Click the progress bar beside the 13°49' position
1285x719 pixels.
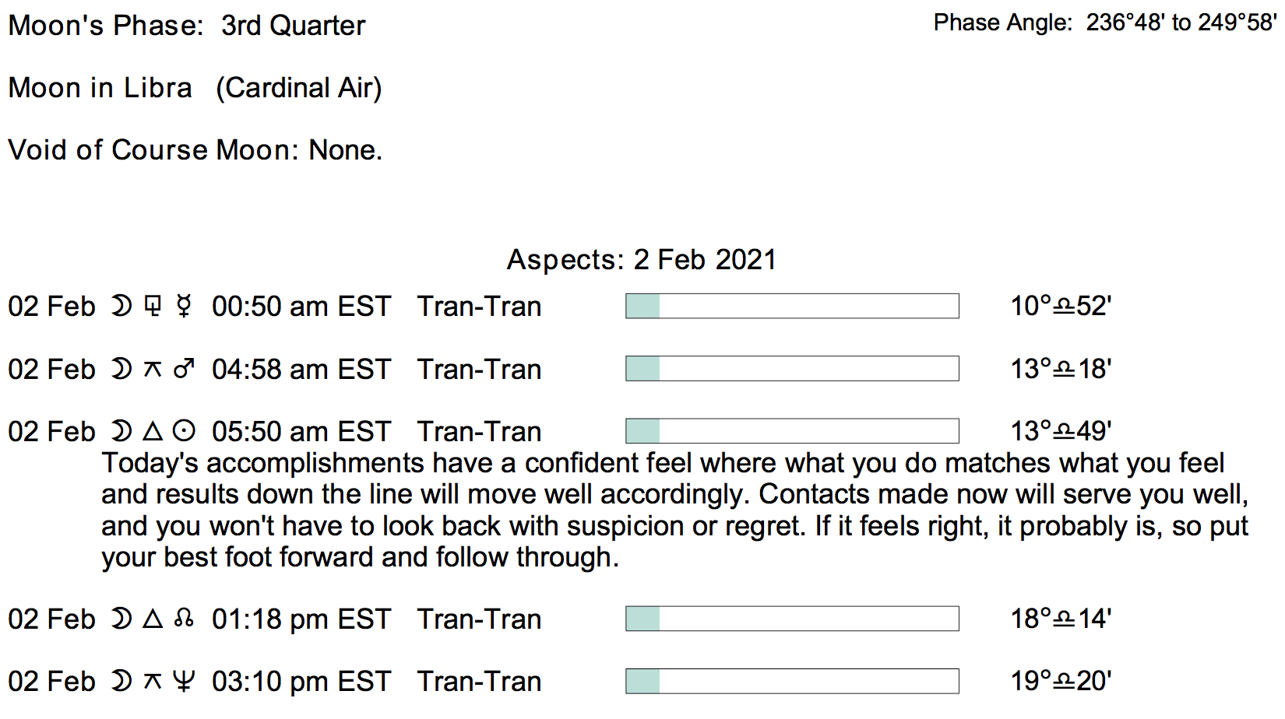coord(792,431)
